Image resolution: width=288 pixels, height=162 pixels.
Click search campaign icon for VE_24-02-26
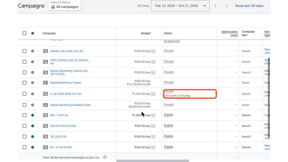(45, 137)
